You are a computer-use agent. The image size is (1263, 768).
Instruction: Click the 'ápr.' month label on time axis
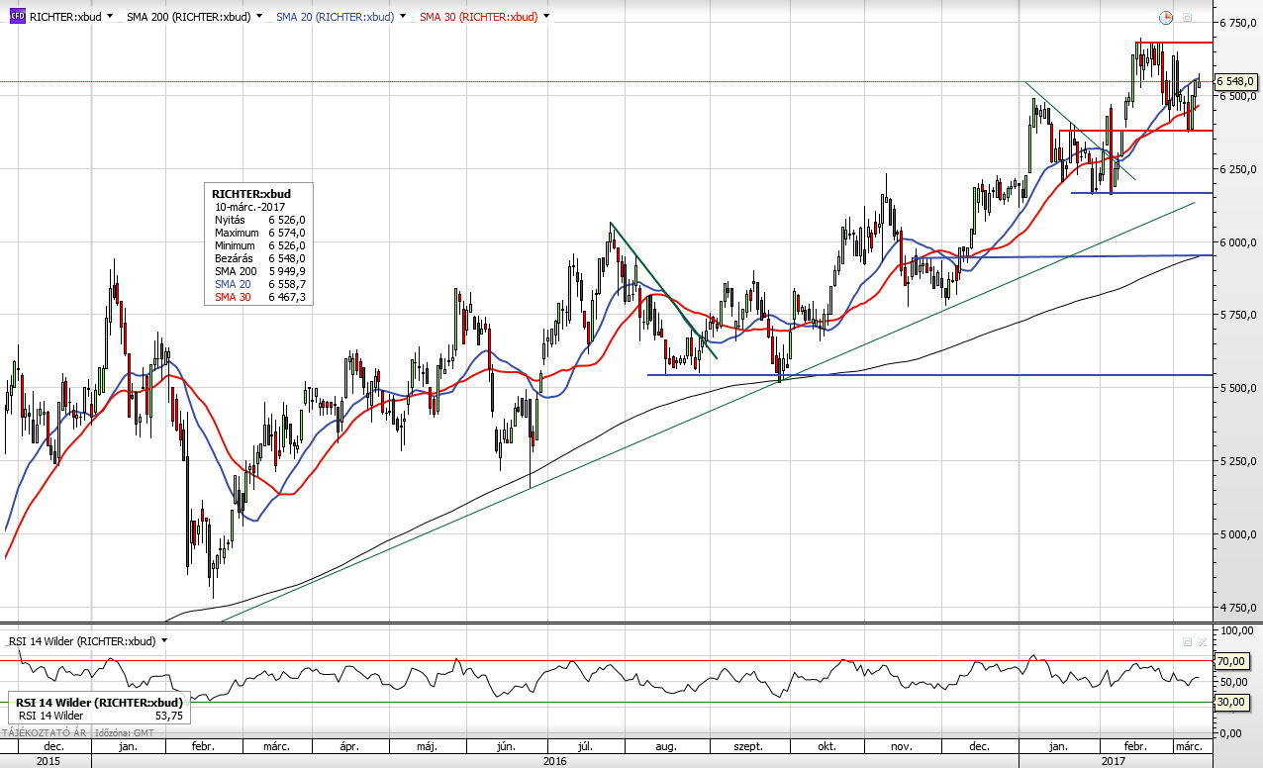347,746
